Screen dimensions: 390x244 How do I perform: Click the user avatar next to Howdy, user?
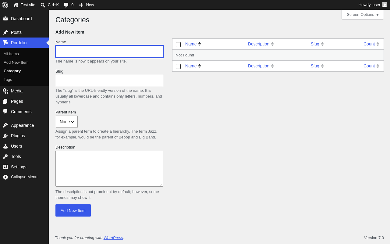click(x=385, y=5)
